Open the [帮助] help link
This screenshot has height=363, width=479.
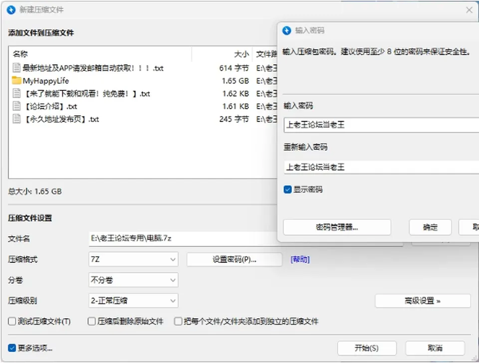click(300, 259)
